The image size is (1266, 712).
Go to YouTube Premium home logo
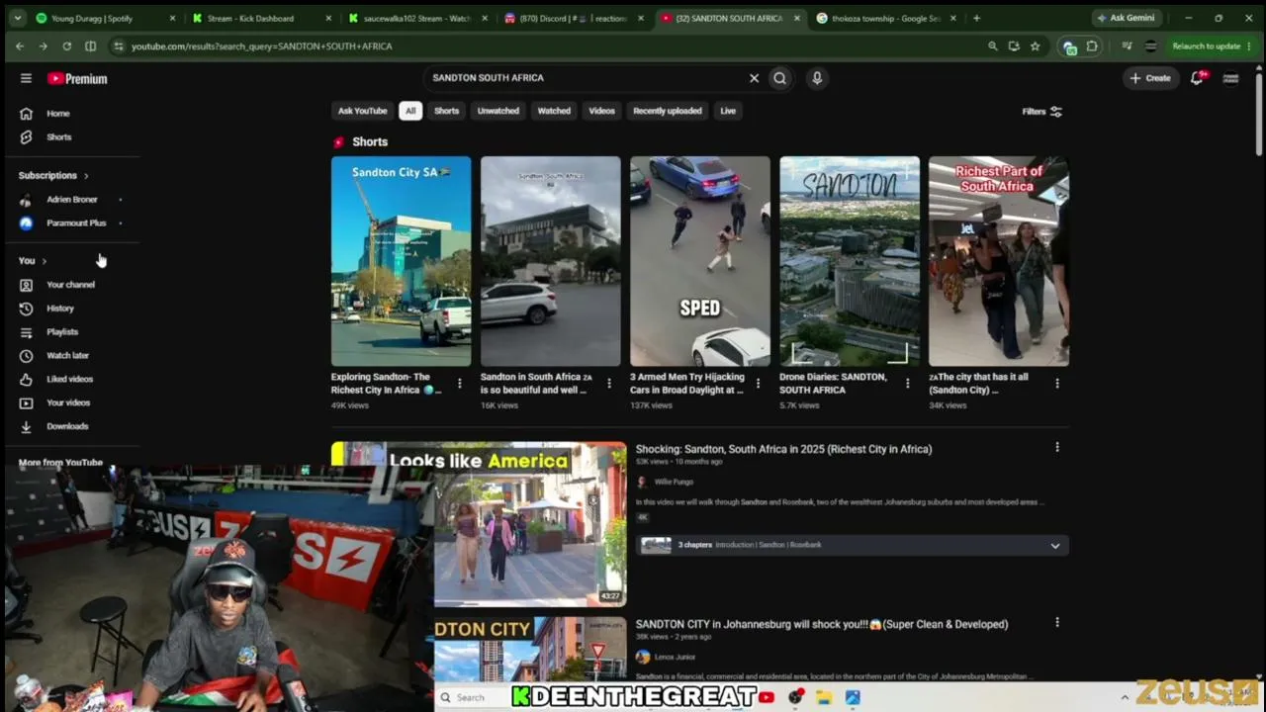point(77,78)
